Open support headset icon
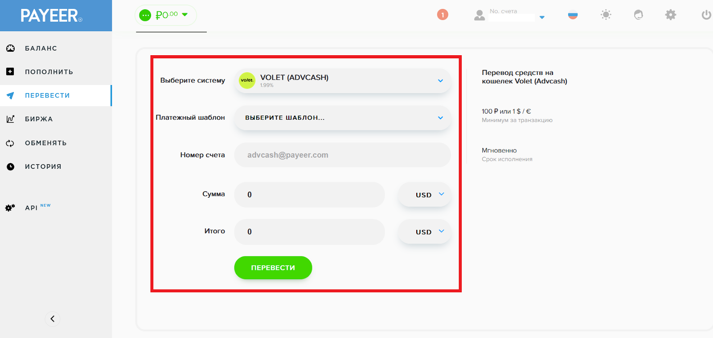 tap(639, 15)
